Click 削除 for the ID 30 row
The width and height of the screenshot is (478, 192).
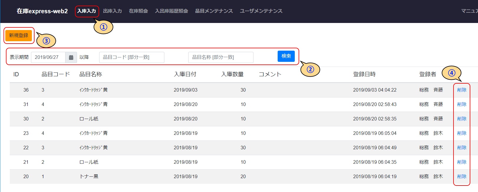pos(461,119)
